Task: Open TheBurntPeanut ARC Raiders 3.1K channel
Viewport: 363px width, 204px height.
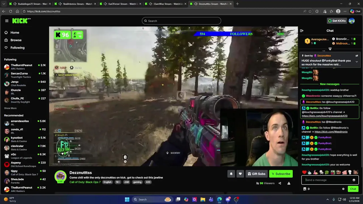Action: click(25, 67)
